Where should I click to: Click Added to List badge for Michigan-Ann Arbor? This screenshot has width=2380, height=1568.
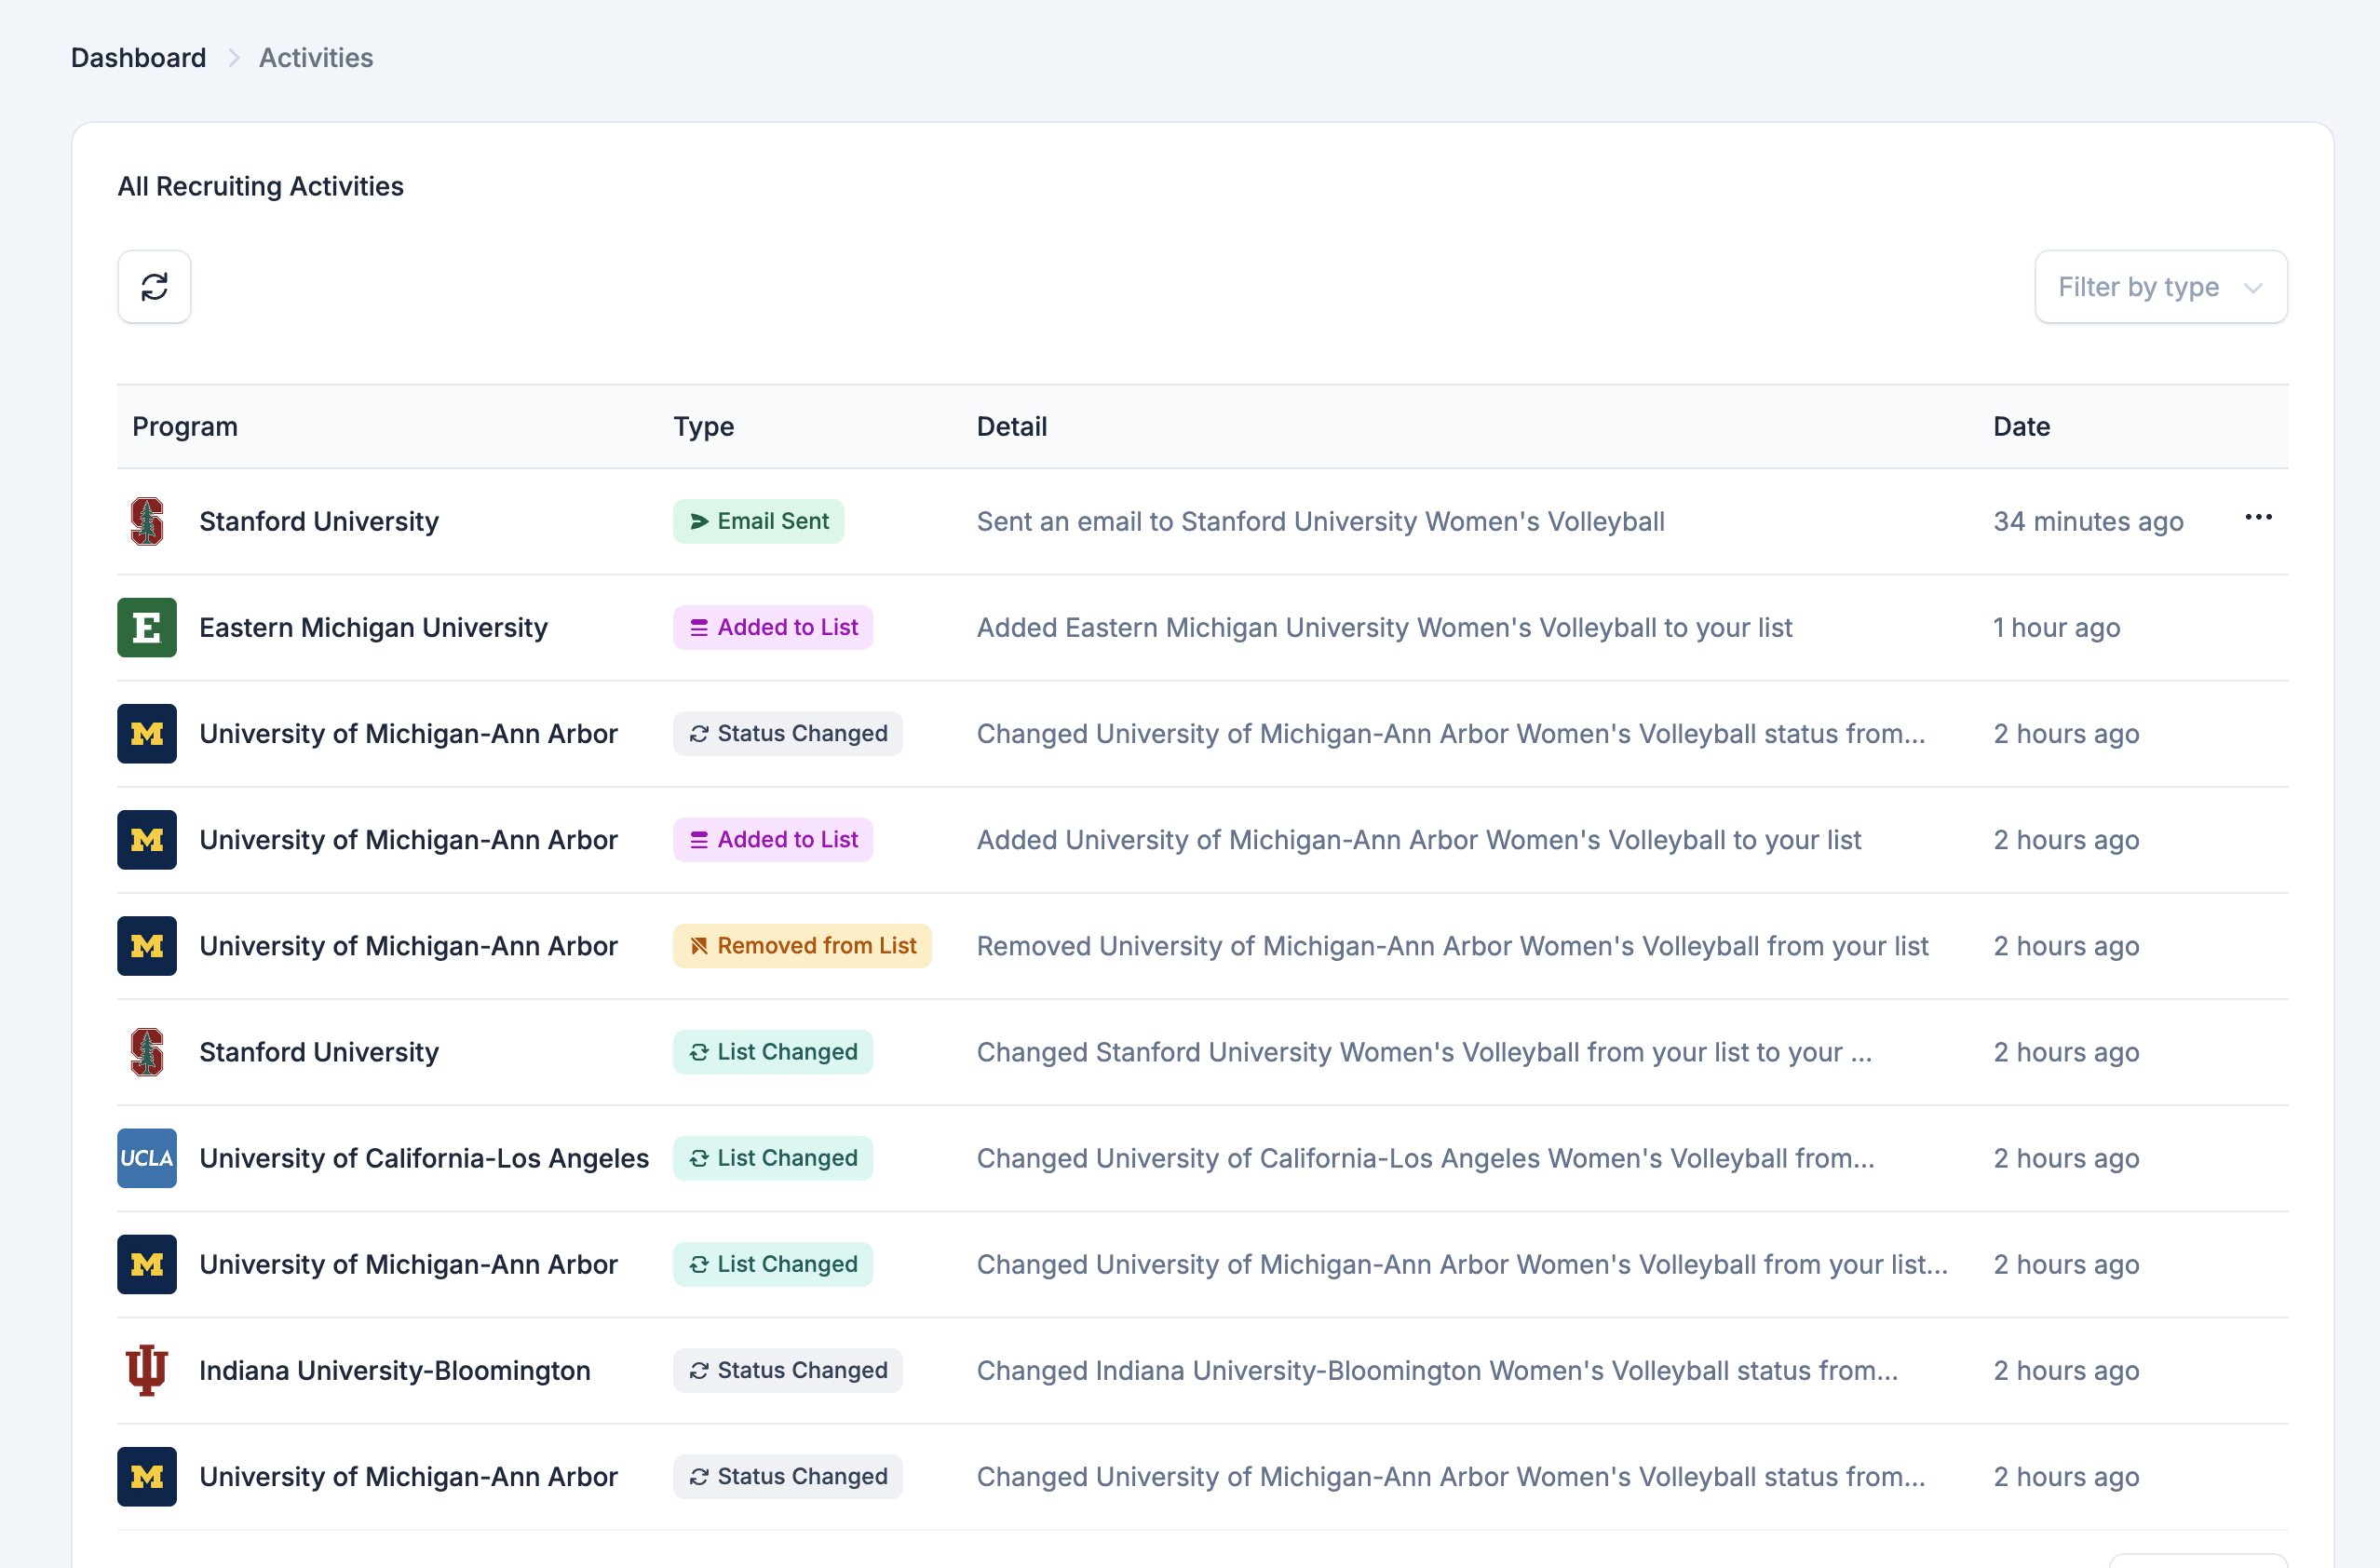point(773,839)
